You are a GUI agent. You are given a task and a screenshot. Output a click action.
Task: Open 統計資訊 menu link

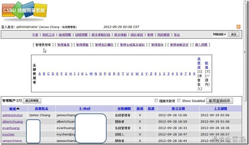137,35
